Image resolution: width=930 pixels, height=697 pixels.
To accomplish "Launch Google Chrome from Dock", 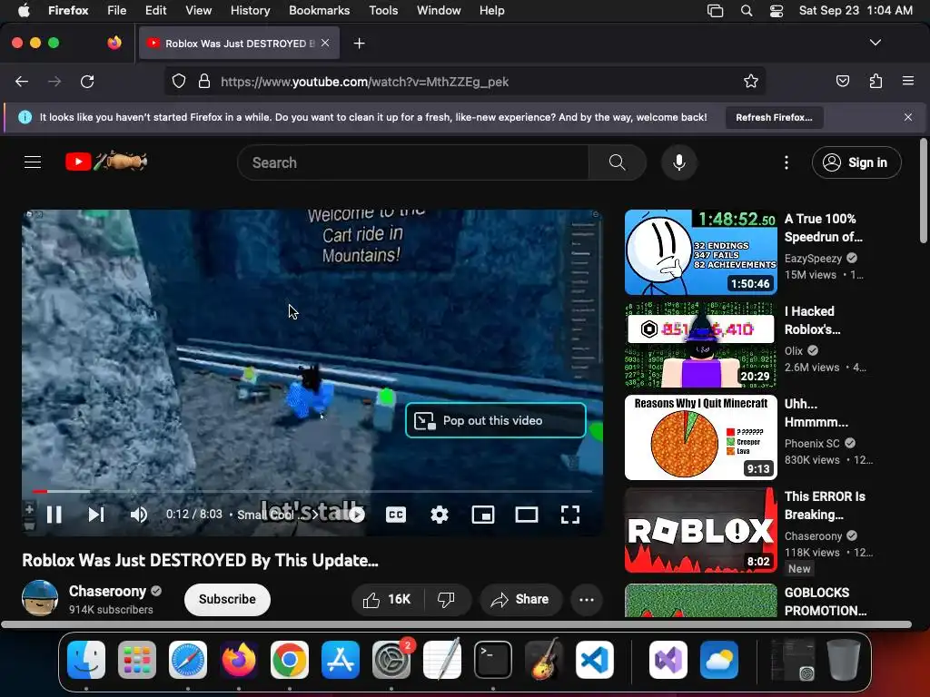I will [290, 660].
